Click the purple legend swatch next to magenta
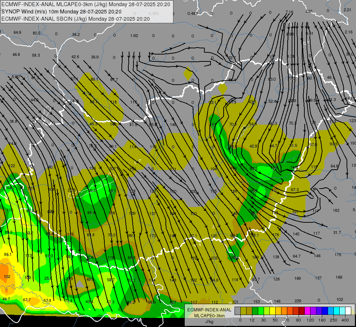356x327 pixels. [313, 311]
